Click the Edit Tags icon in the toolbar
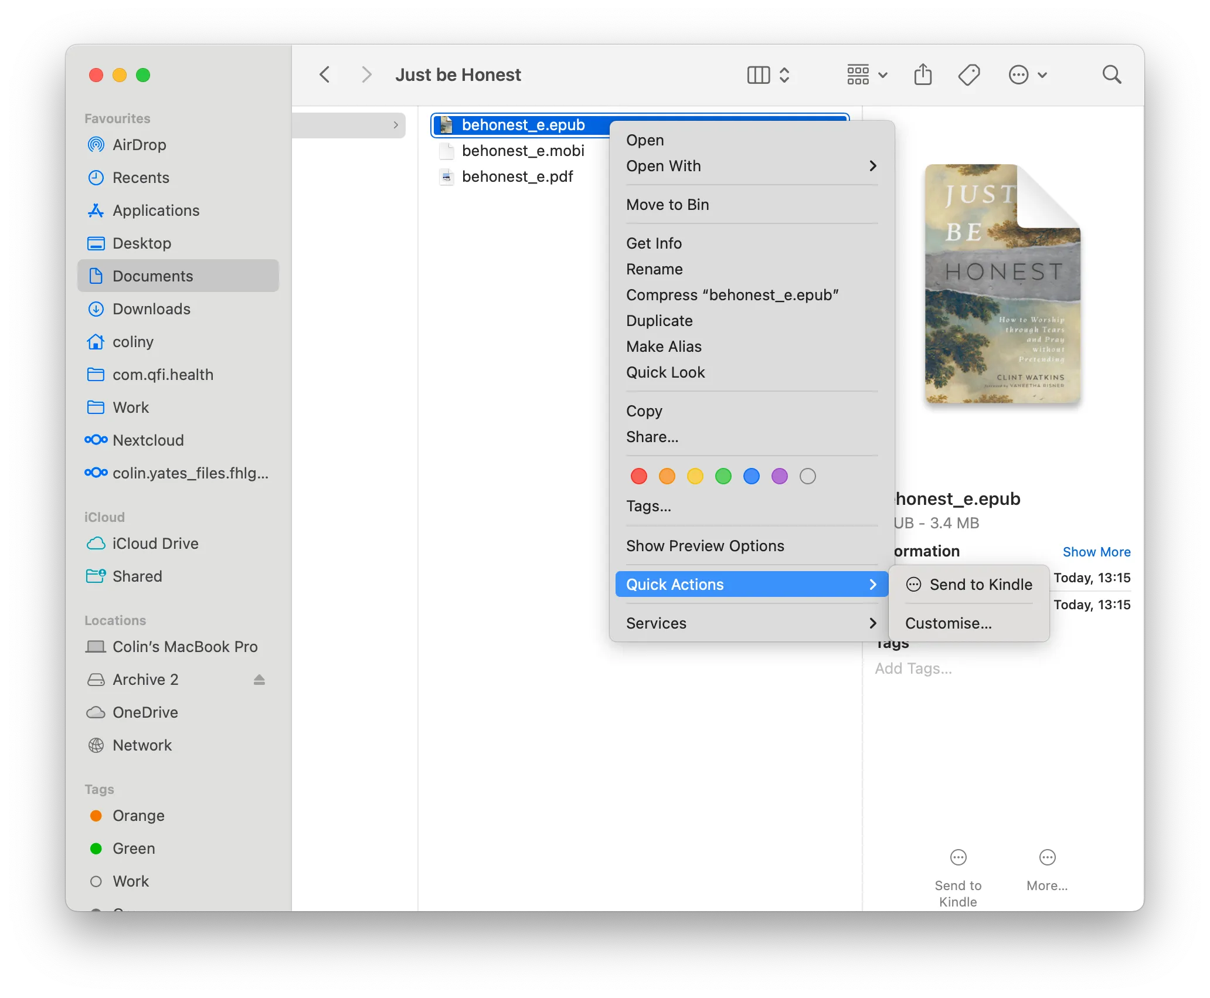The width and height of the screenshot is (1210, 998). pyautogui.click(x=968, y=74)
